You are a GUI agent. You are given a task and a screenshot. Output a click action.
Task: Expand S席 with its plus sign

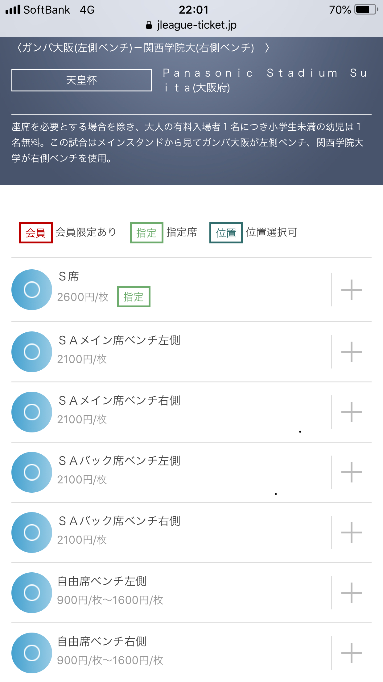click(351, 290)
